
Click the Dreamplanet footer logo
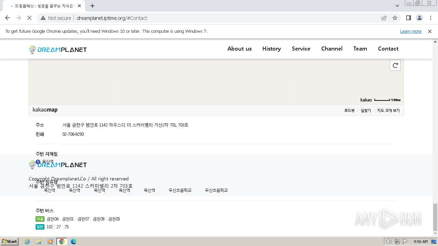pyautogui.click(x=58, y=165)
